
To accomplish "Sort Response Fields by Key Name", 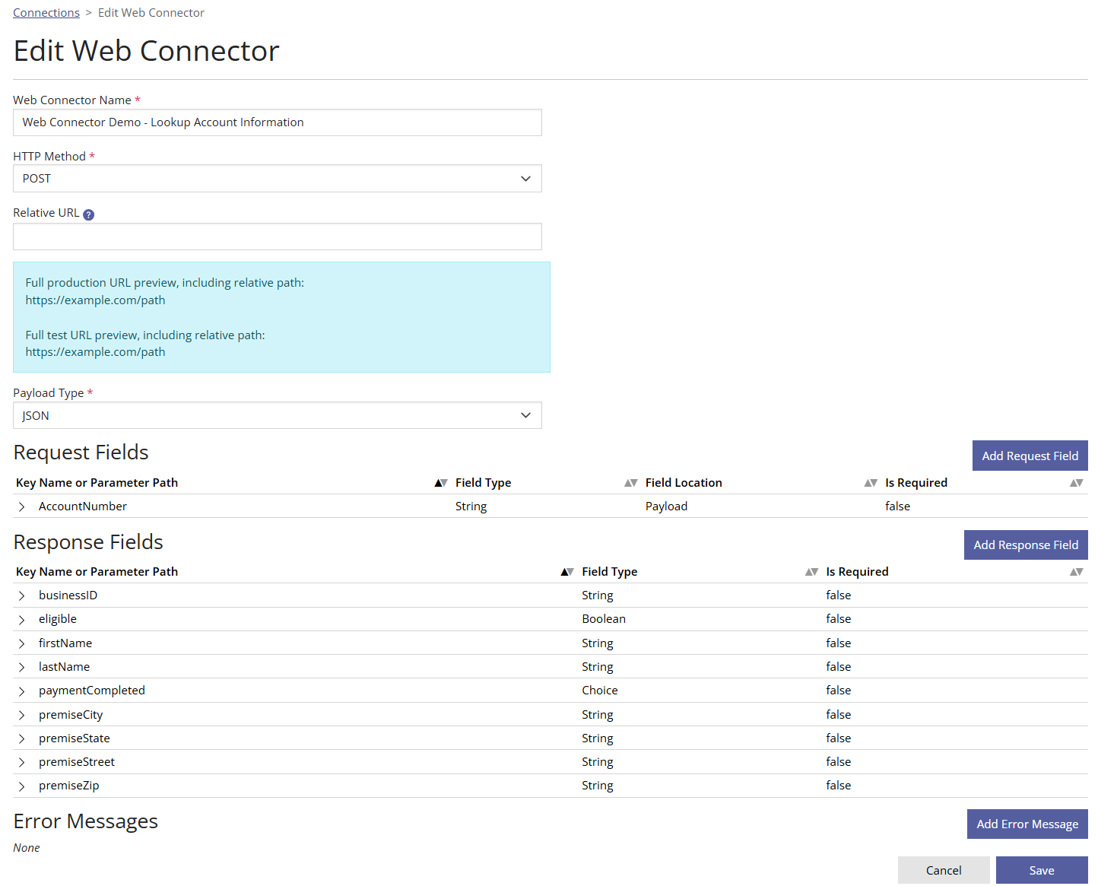I will [x=566, y=571].
